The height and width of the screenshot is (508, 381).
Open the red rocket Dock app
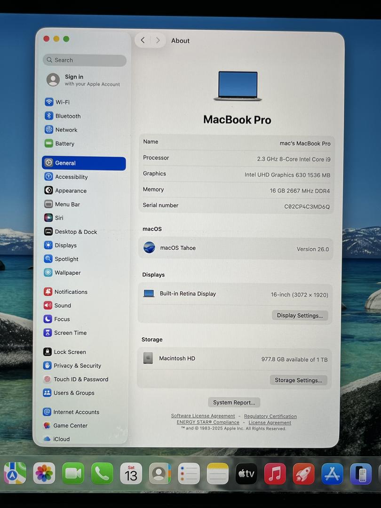(303, 473)
